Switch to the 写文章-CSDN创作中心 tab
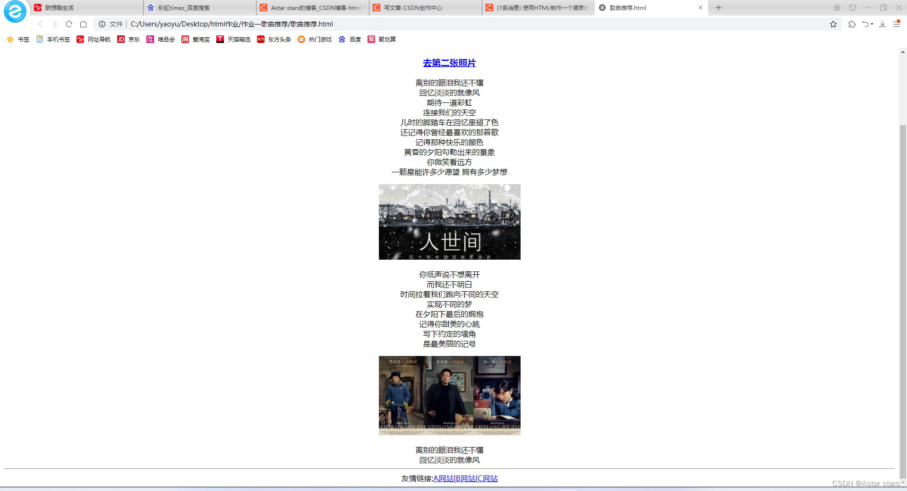Image resolution: width=907 pixels, height=491 pixels. pyautogui.click(x=426, y=8)
